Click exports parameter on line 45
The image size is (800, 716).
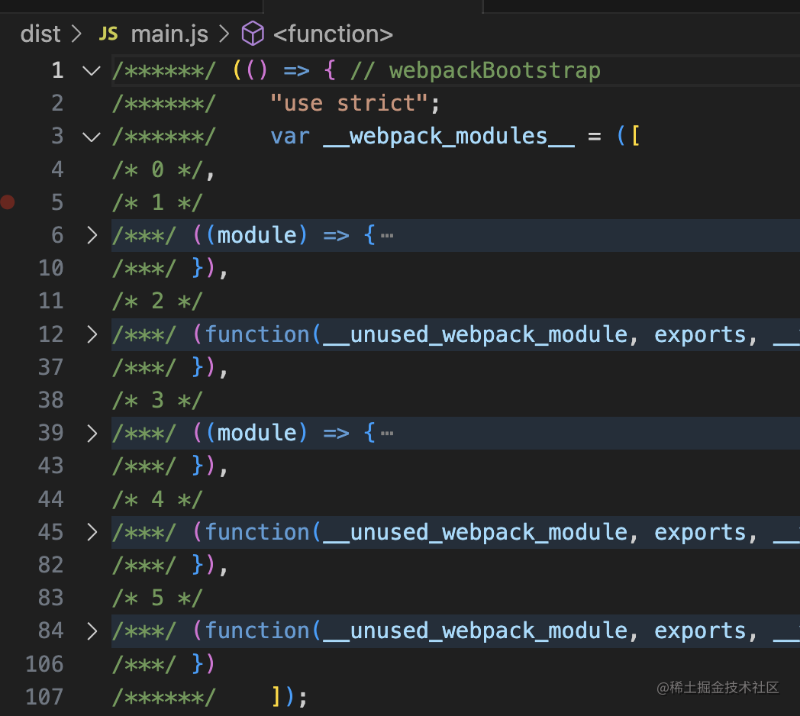point(700,533)
